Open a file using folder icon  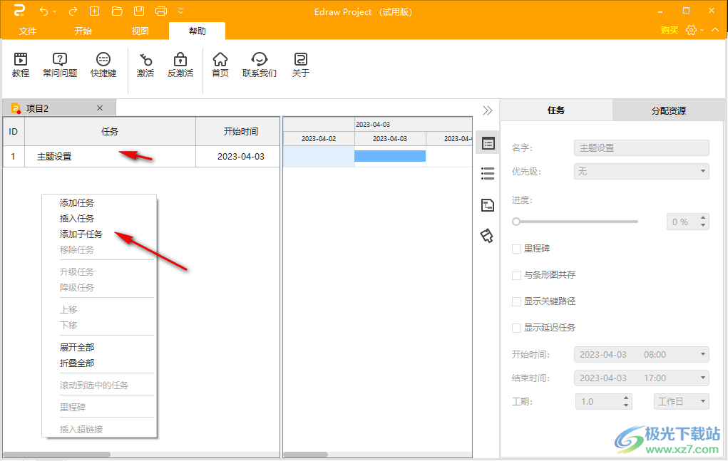117,11
